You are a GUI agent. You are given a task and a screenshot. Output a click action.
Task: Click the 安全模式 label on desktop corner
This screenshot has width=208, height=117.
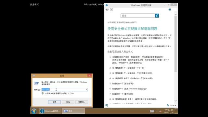click(x=34, y=4)
